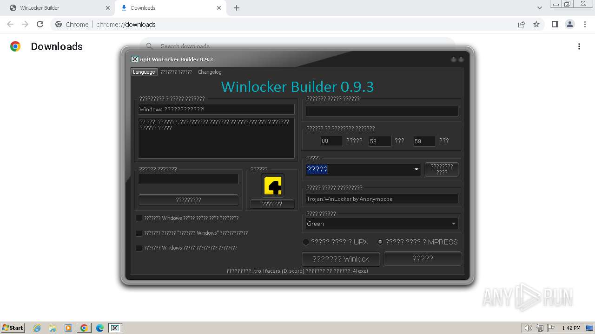Reload the Chrome downloads page
595x334 pixels.
point(40,25)
